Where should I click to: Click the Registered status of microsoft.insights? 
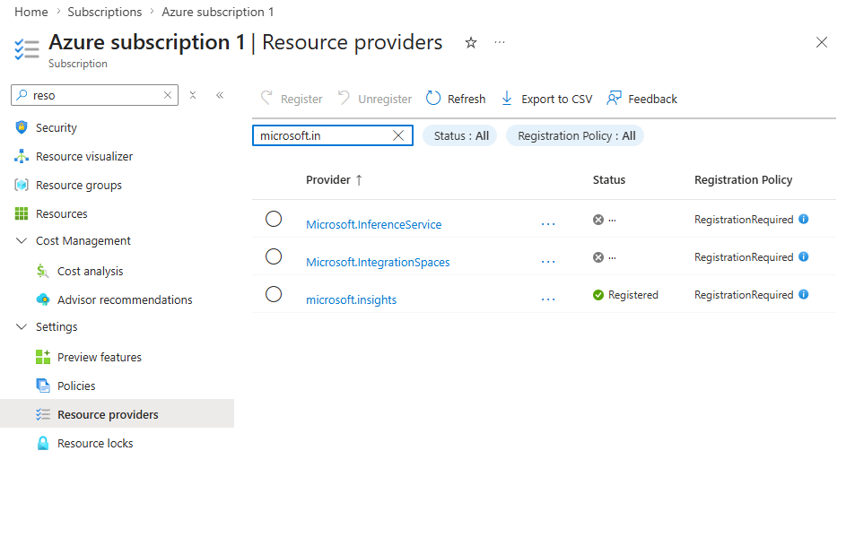[x=625, y=295]
